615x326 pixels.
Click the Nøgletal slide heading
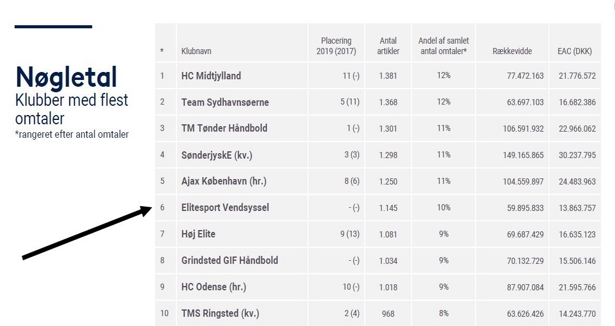66,78
